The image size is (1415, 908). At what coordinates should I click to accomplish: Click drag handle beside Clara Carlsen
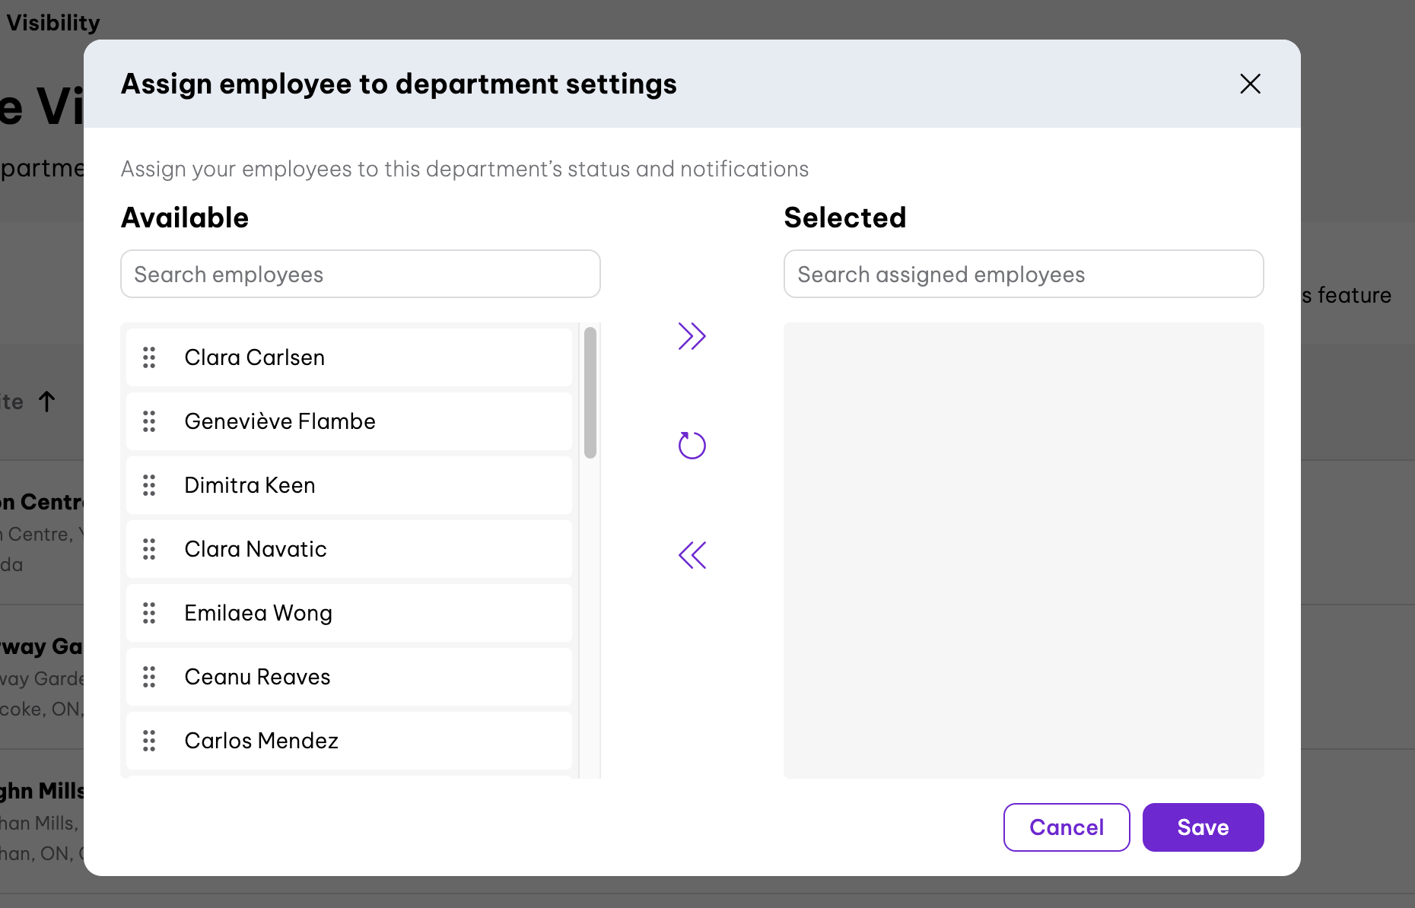[x=149, y=357]
